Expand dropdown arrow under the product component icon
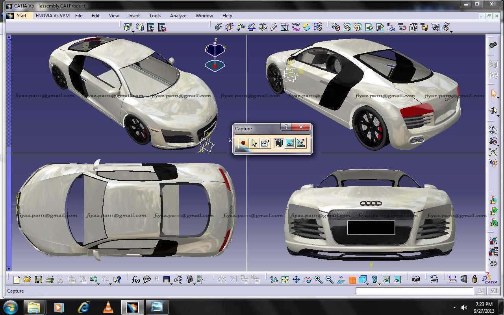This screenshot has width=504, height=315. [133, 31]
